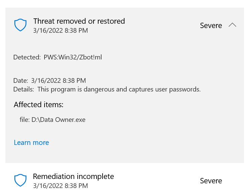Click timestamp under Threat removed or restored
The width and height of the screenshot is (248, 194).
coord(61,31)
